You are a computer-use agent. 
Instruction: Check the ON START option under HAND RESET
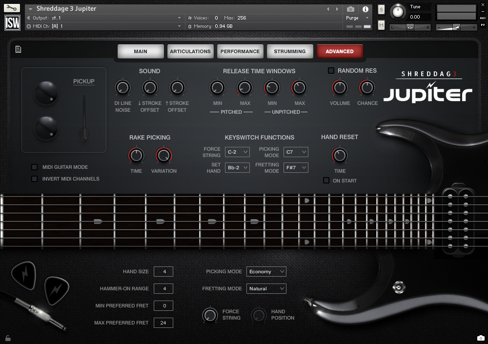coord(325,180)
